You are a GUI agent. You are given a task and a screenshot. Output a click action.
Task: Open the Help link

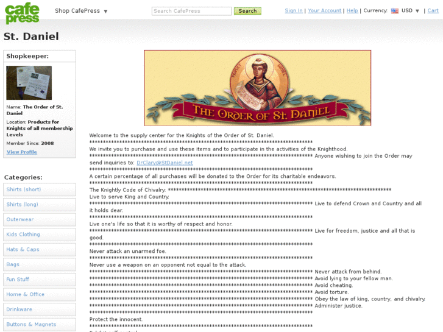click(x=352, y=10)
